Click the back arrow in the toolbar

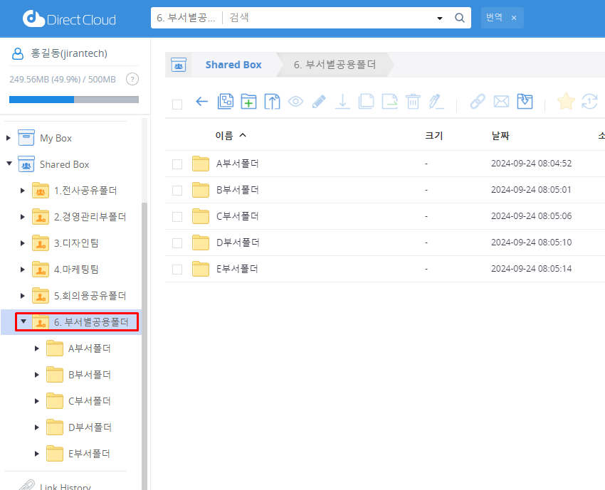point(201,102)
